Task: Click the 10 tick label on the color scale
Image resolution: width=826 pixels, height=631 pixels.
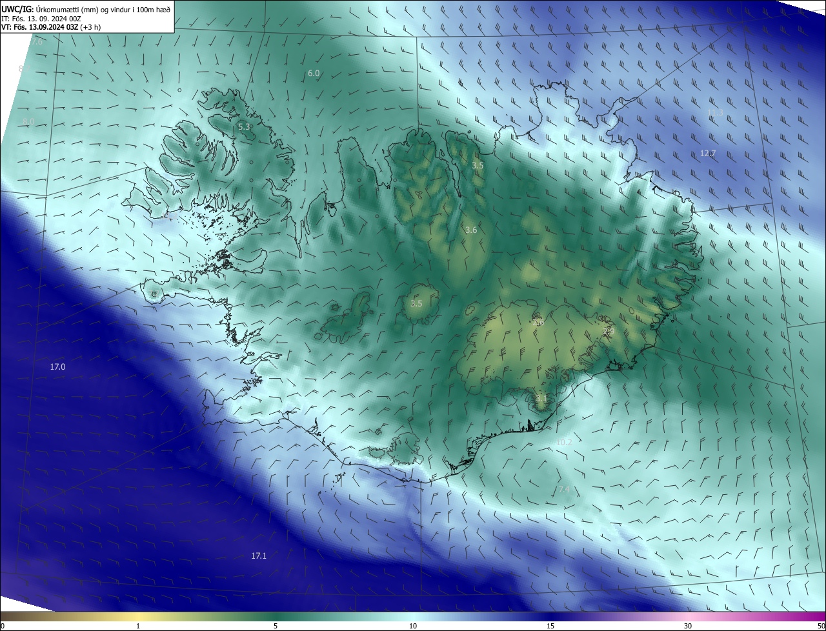Action: [413, 626]
